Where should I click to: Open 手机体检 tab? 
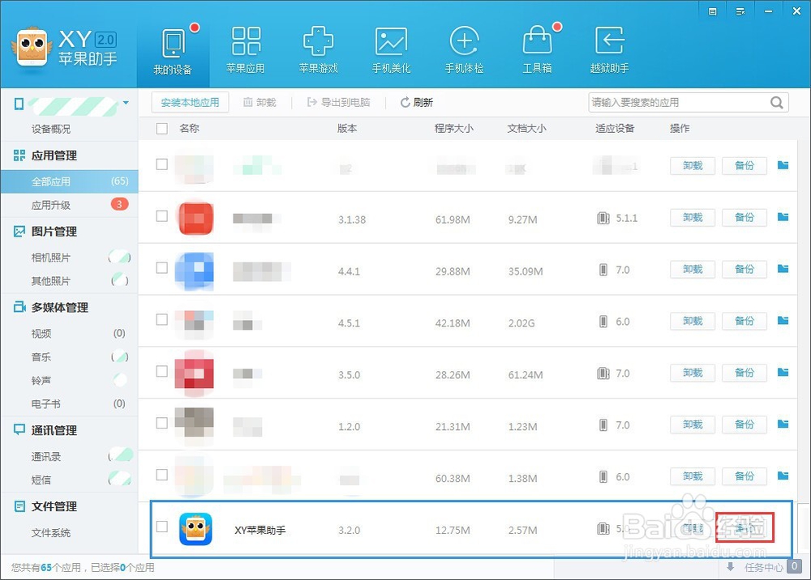(464, 50)
